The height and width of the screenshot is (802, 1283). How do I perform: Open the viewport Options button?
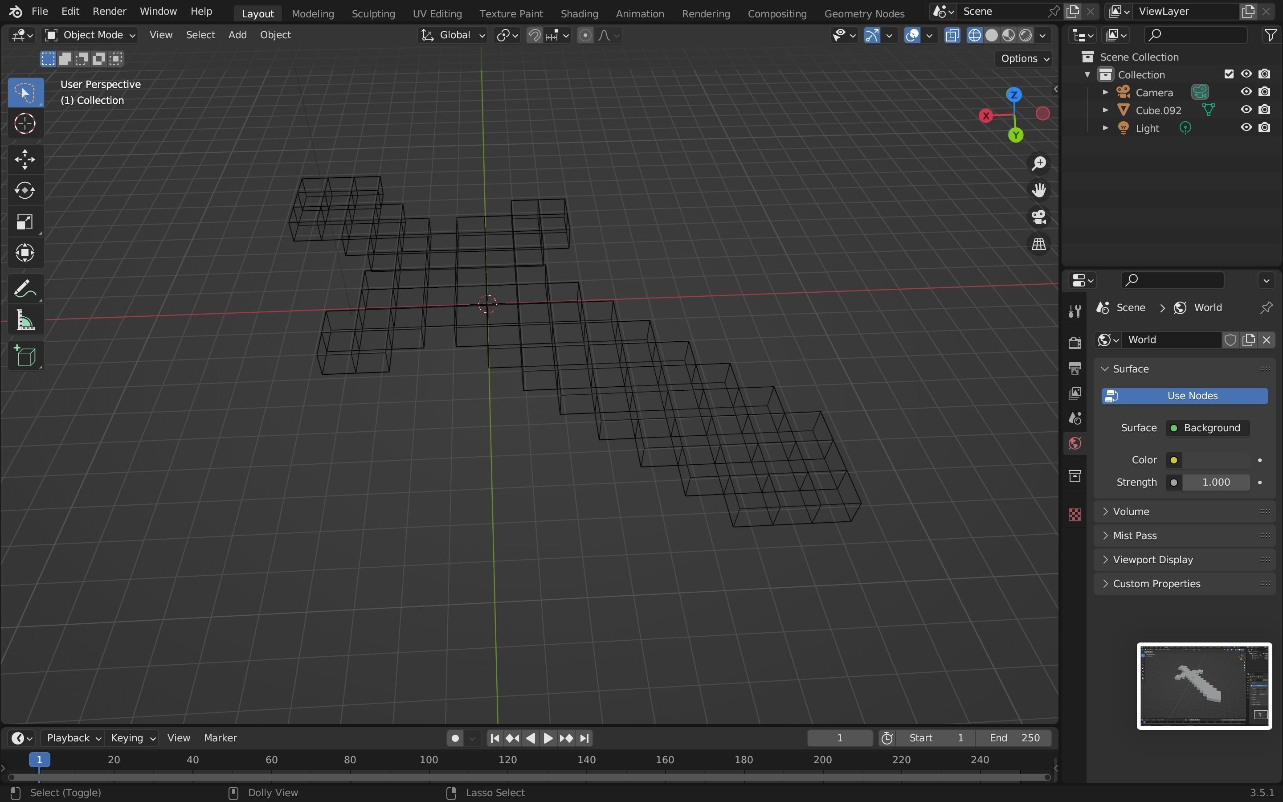click(x=1024, y=58)
